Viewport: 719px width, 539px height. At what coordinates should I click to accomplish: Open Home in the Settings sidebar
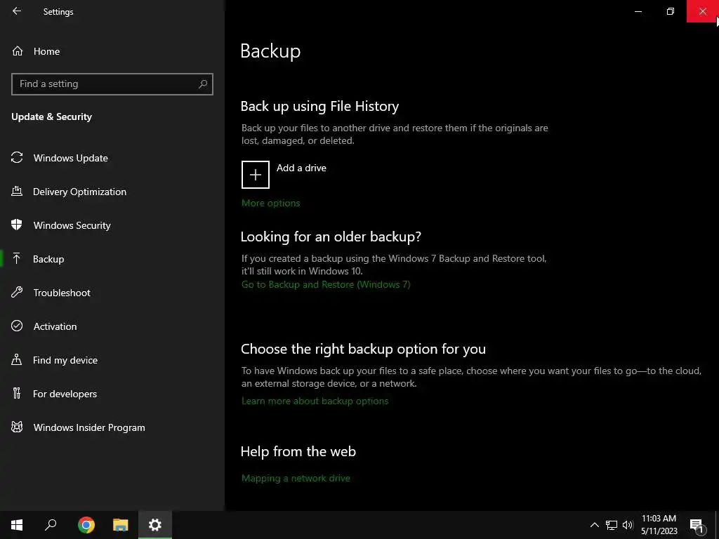click(x=112, y=51)
